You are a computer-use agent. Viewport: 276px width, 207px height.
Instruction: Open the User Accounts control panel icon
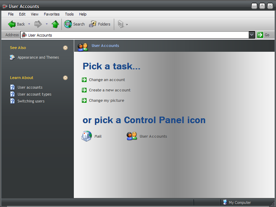tap(132, 136)
